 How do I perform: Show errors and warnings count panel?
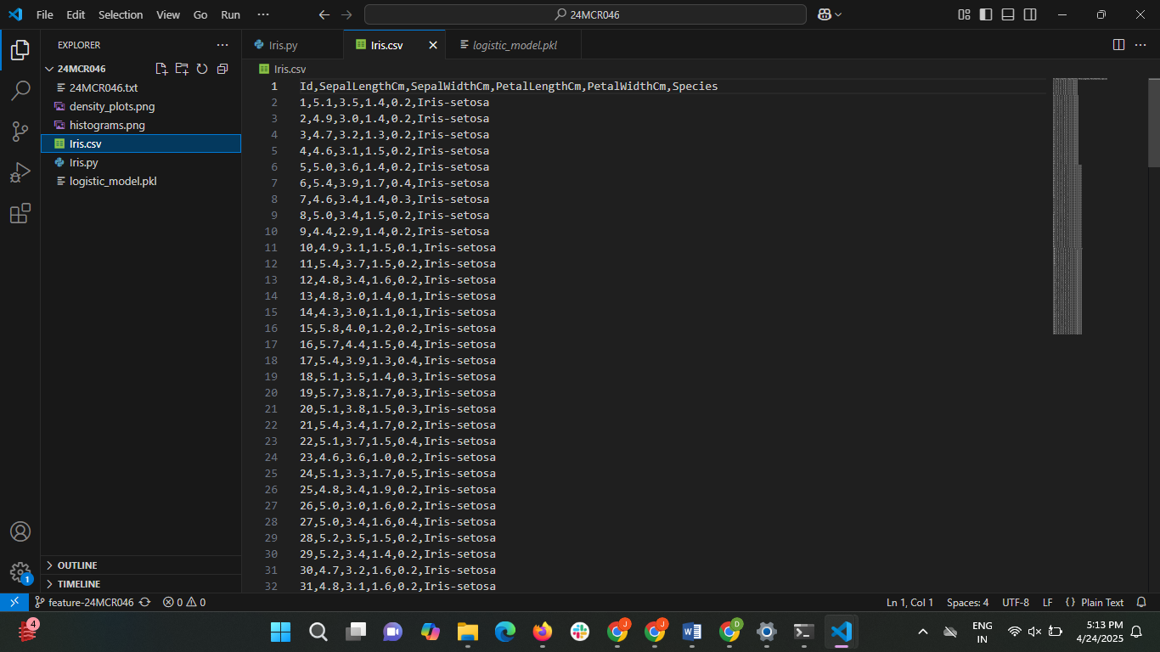click(184, 602)
